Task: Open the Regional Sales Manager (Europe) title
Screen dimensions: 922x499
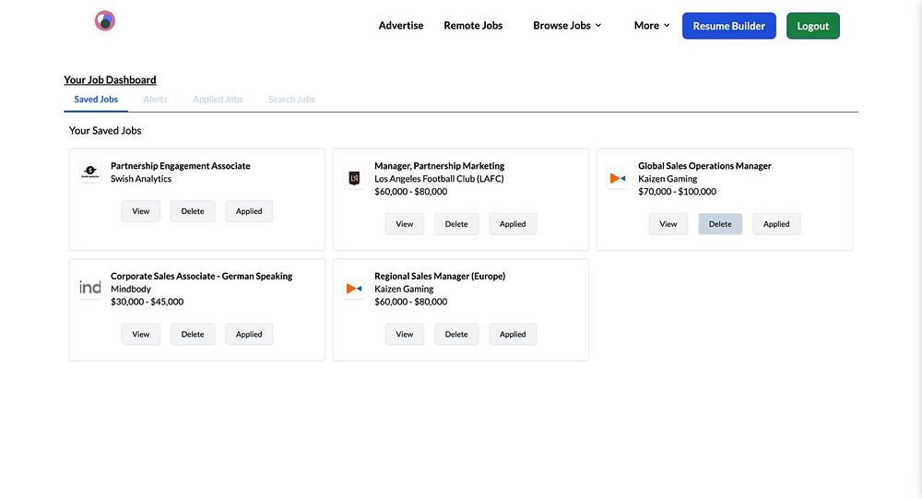Action: pos(440,276)
